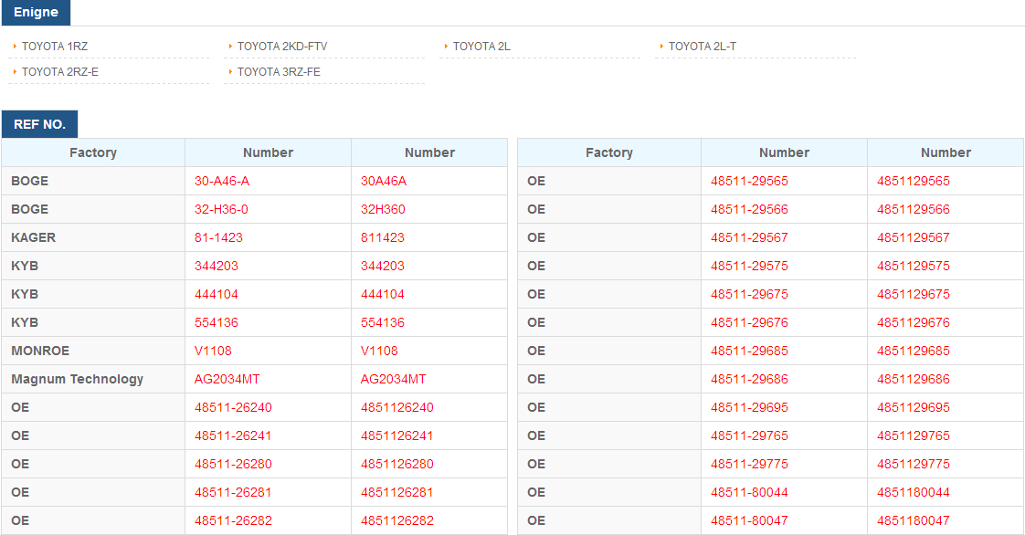Screen dimensions: 1025x535
Task: Click OE number 48511-29695
Action: click(x=749, y=407)
